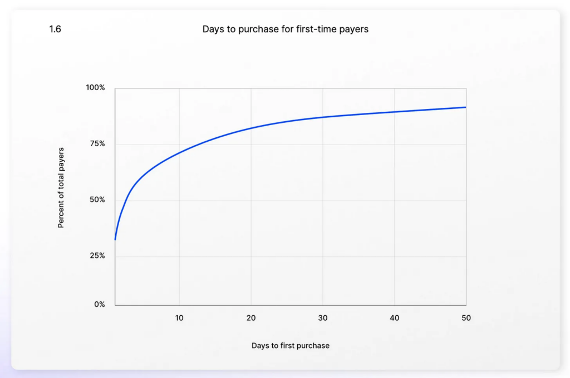Click the figure number 1.6 label

pos(55,29)
